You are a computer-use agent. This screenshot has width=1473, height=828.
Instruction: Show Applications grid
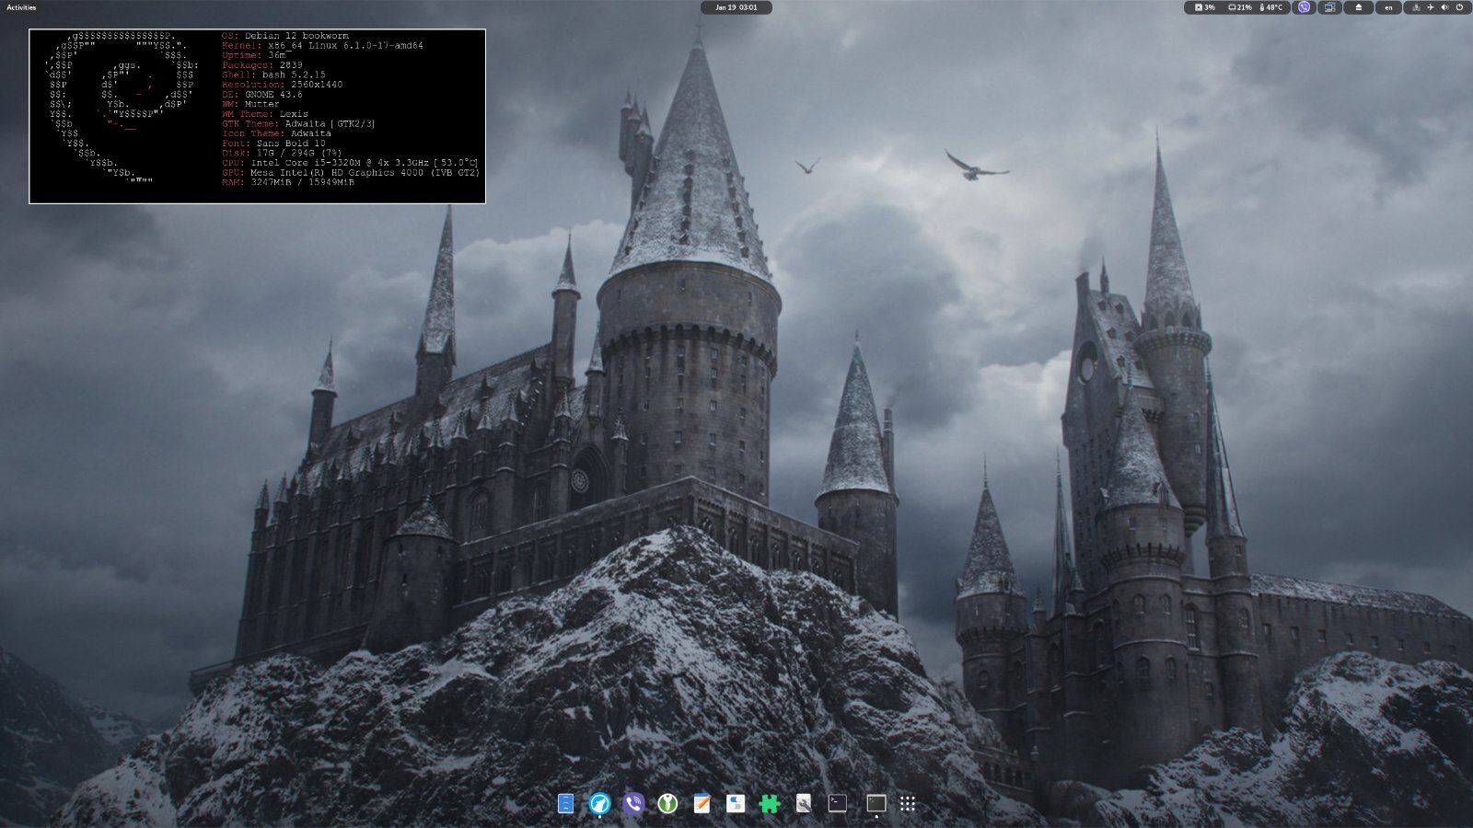coord(908,803)
